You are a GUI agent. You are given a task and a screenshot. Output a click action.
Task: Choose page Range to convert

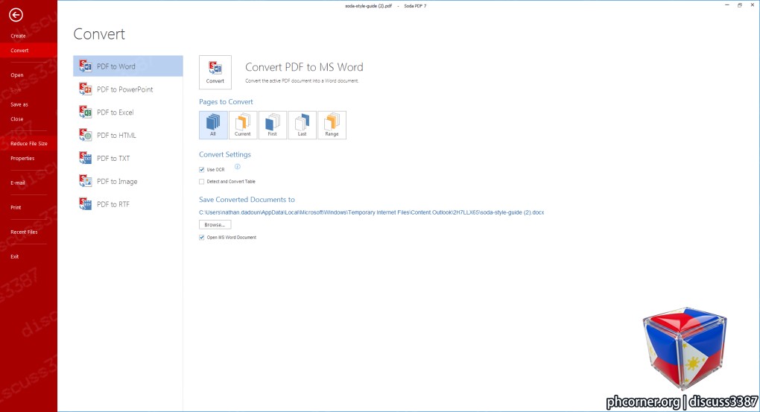(332, 125)
